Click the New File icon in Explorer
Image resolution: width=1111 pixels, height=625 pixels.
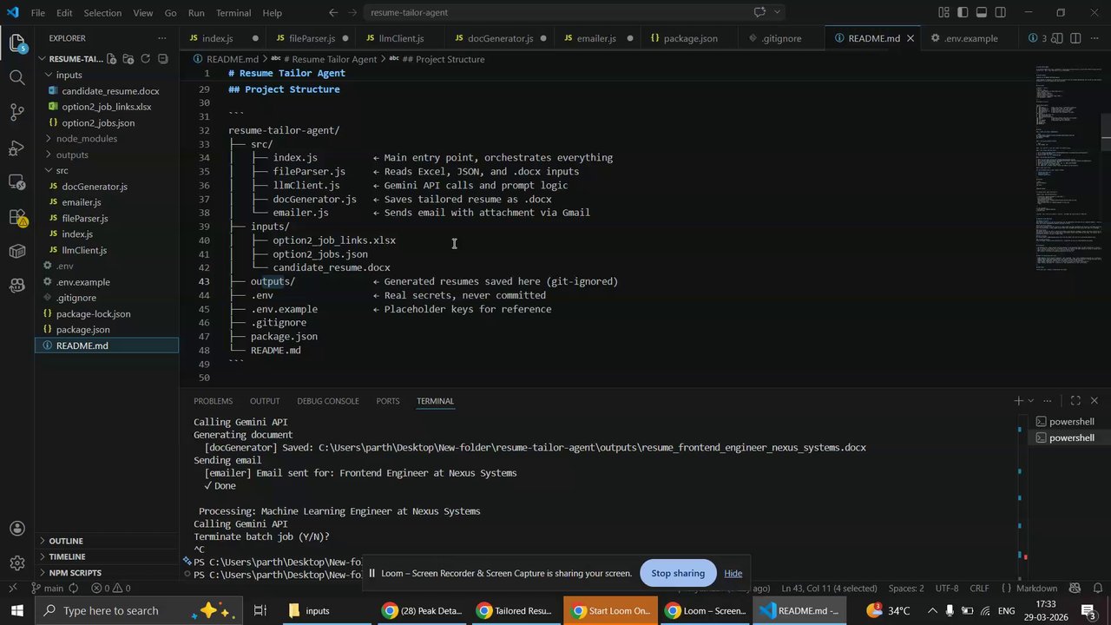pyautogui.click(x=110, y=59)
